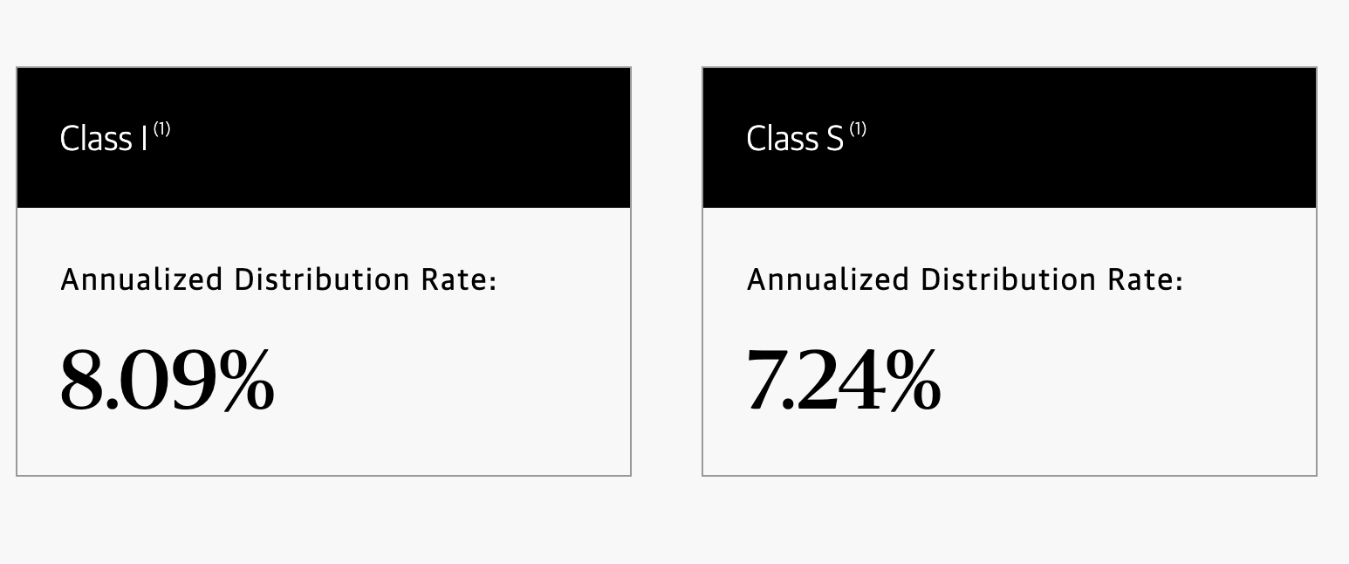Click the digit 8 in 8.09%
1349x564 pixels.
pyautogui.click(x=83, y=380)
